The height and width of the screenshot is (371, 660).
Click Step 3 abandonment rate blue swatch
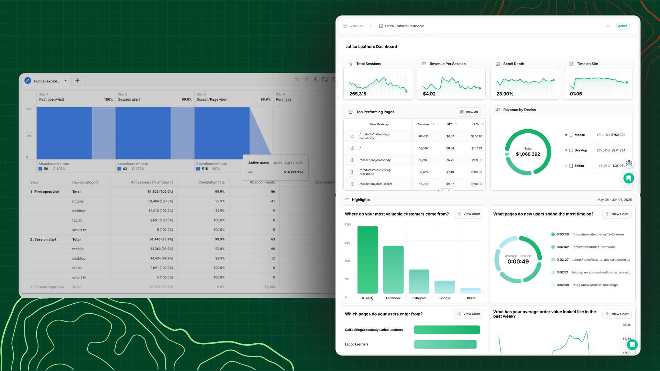[x=198, y=169]
